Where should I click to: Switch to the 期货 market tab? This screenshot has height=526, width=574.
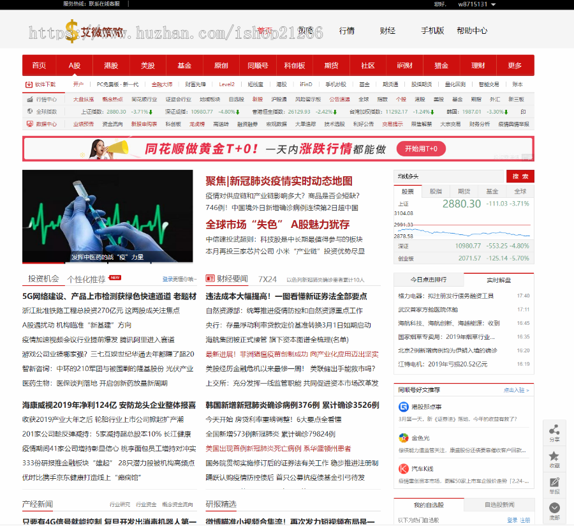(464, 191)
